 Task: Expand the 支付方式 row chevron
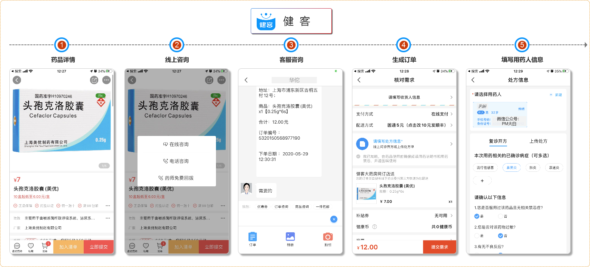coord(451,114)
